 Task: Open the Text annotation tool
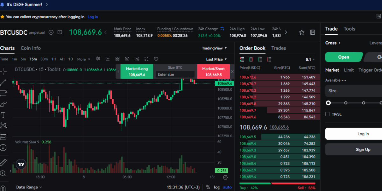coord(4,114)
